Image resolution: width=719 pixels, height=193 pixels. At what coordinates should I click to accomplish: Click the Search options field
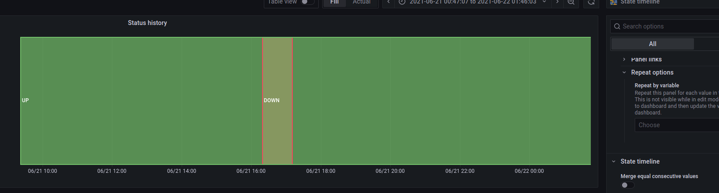665,26
